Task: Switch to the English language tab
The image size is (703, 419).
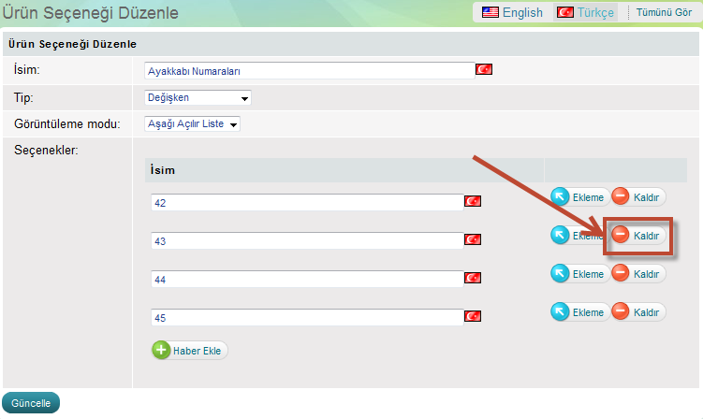Action: click(512, 12)
